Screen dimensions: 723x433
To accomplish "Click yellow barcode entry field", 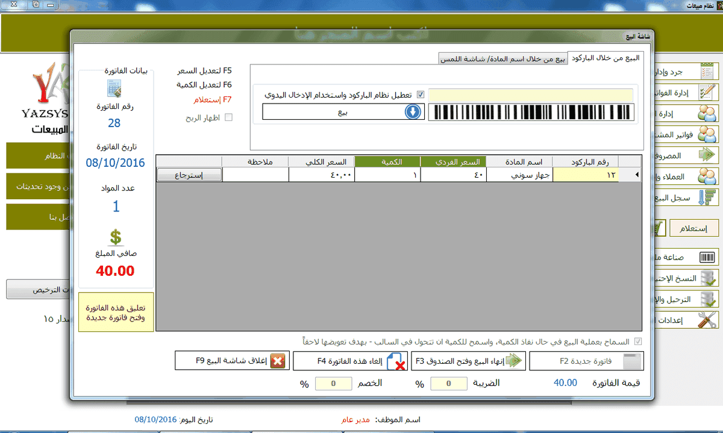I will tap(531, 95).
